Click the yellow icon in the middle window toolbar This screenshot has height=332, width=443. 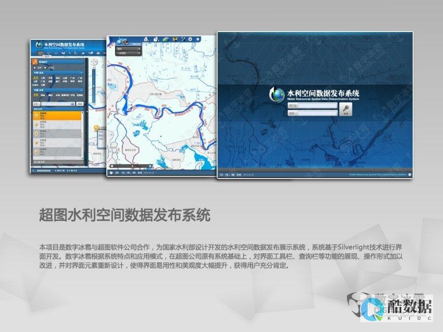click(x=175, y=39)
